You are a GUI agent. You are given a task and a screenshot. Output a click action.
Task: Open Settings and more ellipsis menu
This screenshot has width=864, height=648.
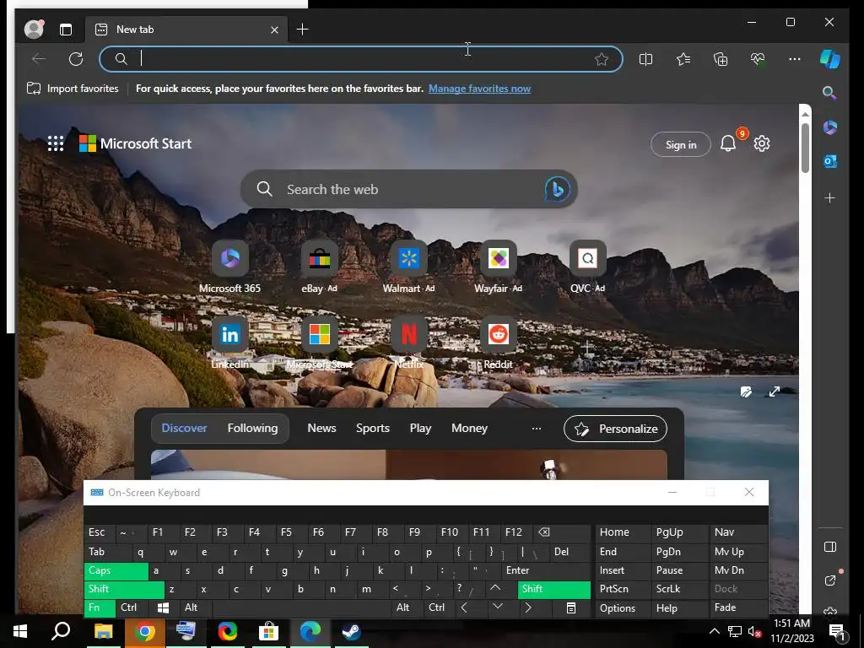point(795,59)
